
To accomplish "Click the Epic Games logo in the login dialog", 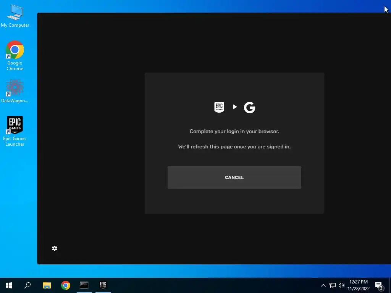I will click(x=219, y=107).
